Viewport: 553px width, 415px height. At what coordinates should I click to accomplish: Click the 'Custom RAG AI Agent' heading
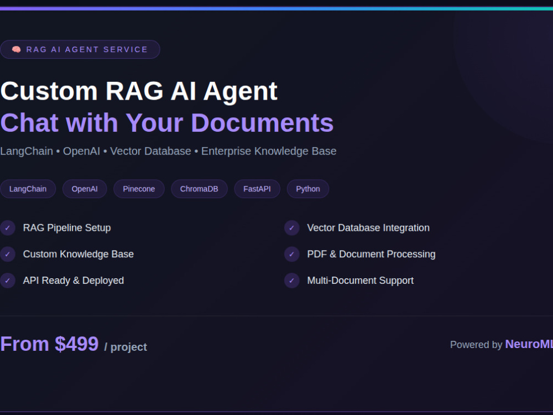click(x=139, y=91)
